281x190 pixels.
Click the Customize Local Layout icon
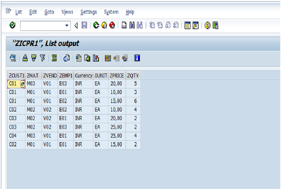(216, 26)
